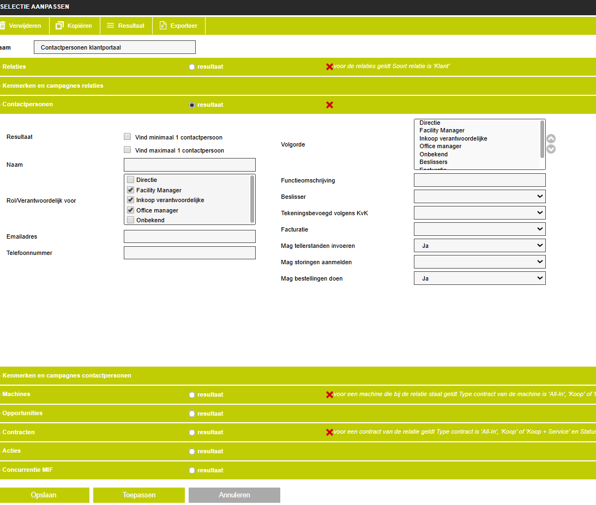Select resultaat radio for Machines
Screen dimensions: 596x505
[192, 394]
